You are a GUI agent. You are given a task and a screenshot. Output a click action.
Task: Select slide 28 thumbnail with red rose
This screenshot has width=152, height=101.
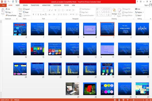(90, 89)
